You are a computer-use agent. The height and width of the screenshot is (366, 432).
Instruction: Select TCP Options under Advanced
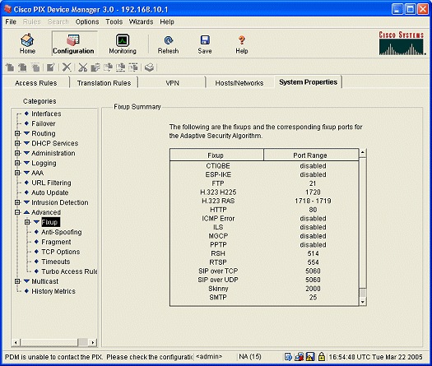[x=61, y=252]
